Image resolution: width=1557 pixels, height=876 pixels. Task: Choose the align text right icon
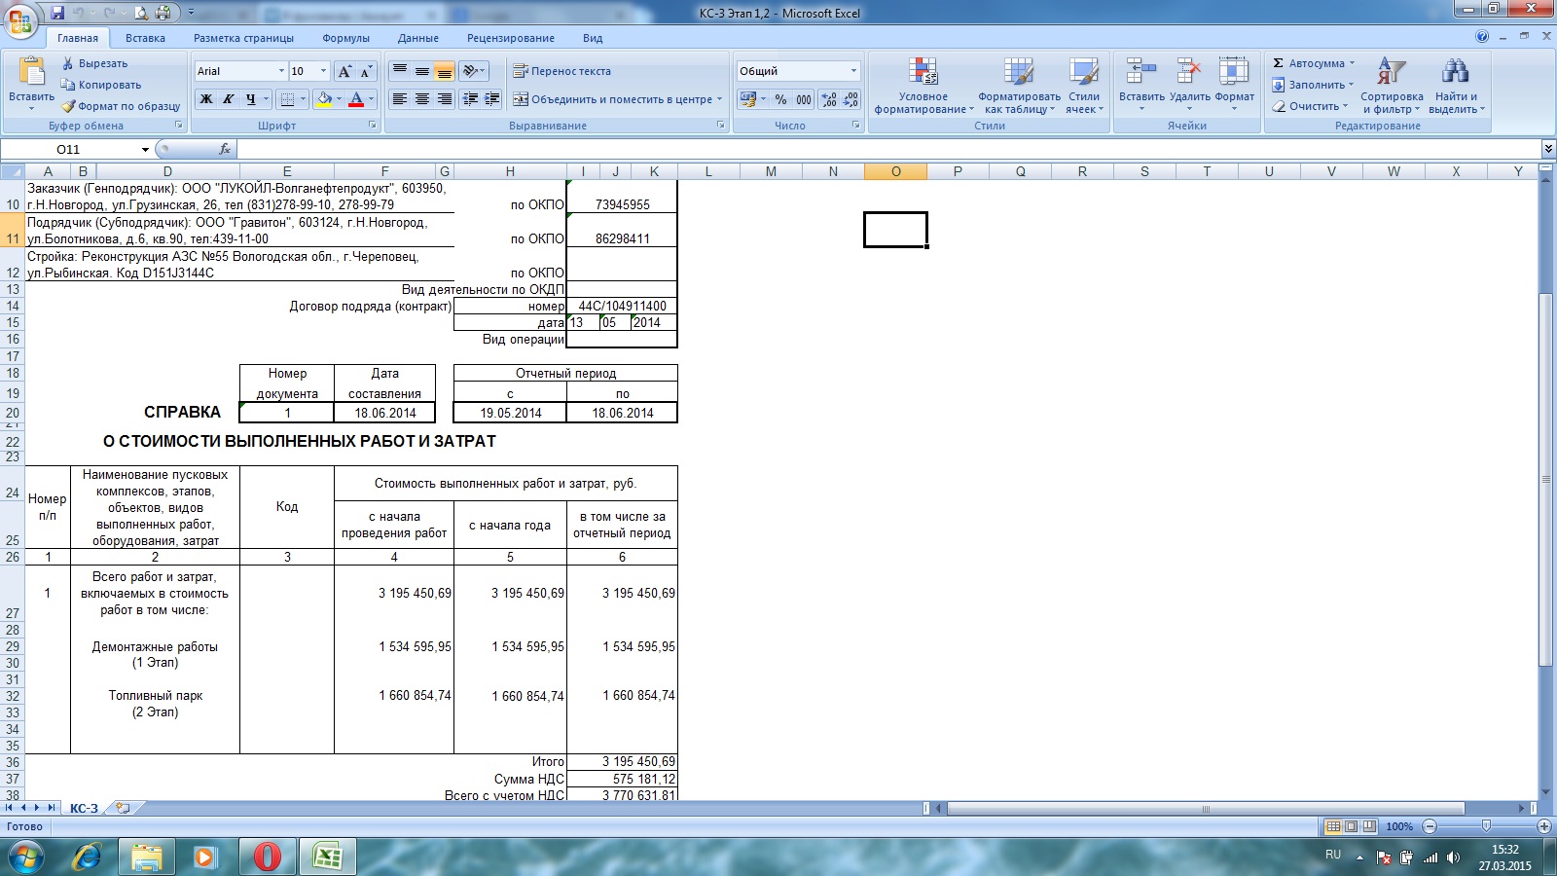point(444,99)
